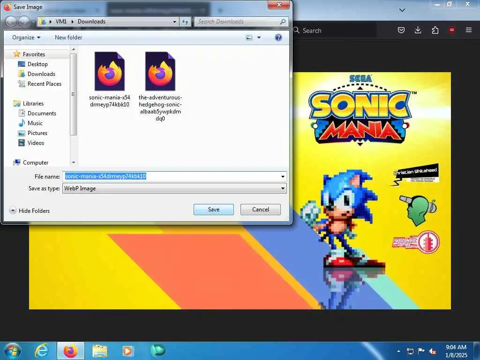
Task: Open the address bar previous locations dropdown
Action: click(174, 22)
